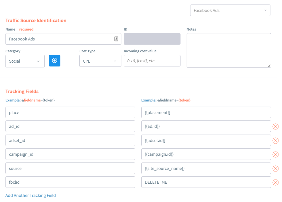282x202 pixels.
Task: Grab the Notes textarea resize handle
Action: coord(269,66)
